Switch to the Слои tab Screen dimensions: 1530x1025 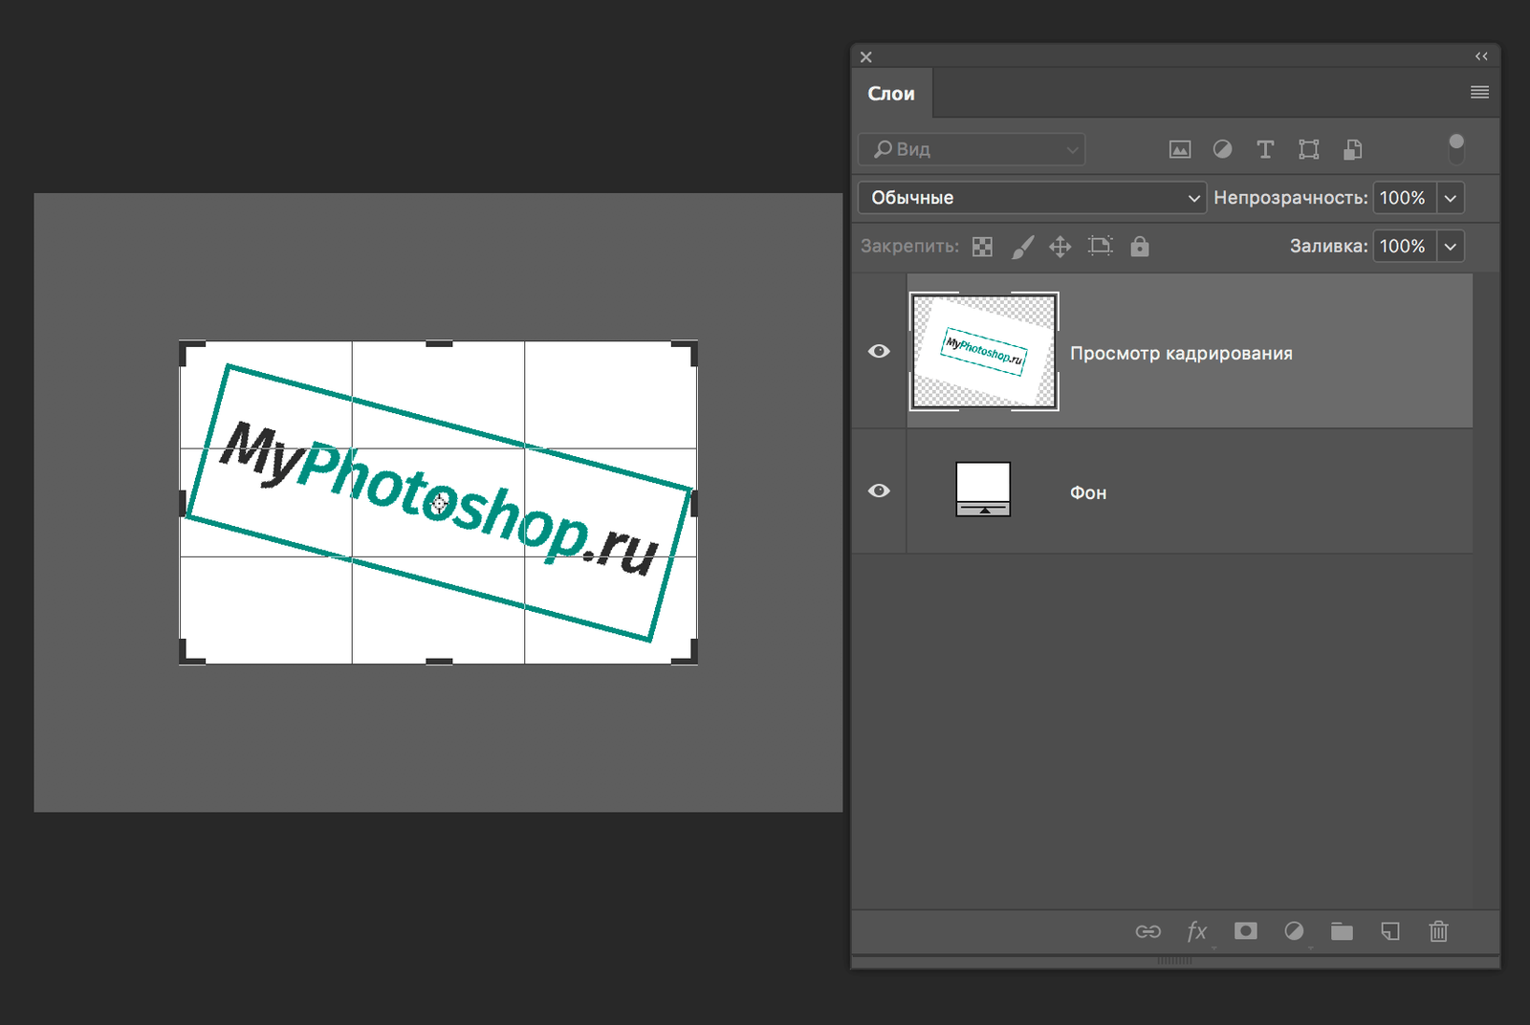point(891,94)
